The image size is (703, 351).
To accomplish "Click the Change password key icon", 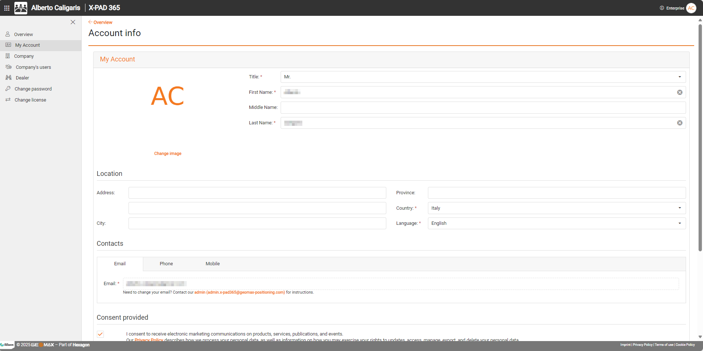I will [x=8, y=89].
